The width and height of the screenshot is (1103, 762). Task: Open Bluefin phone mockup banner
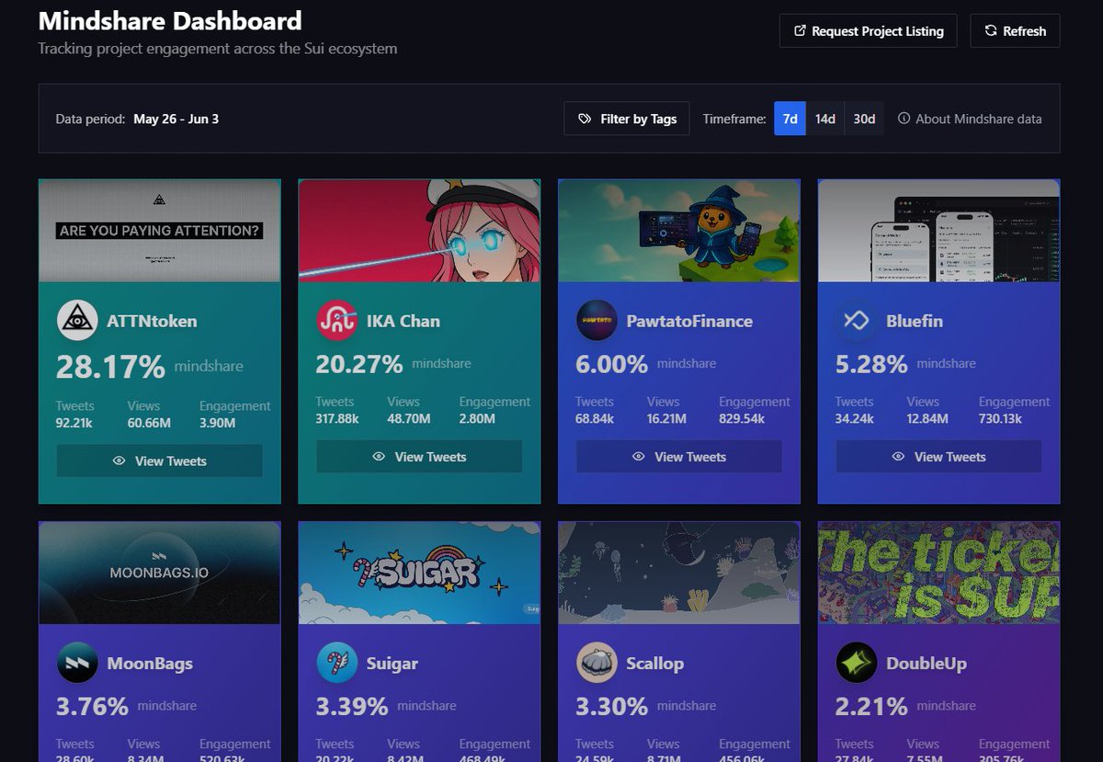point(938,231)
